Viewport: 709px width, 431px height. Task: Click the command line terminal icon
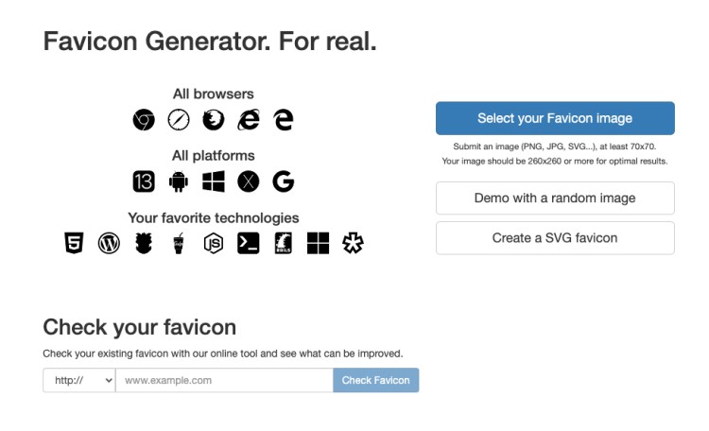tap(249, 244)
